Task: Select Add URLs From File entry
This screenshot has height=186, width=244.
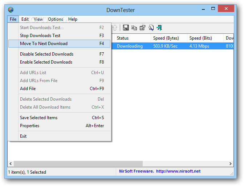Action: [x=60, y=81]
